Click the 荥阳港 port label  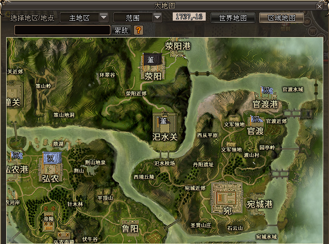click(178, 46)
